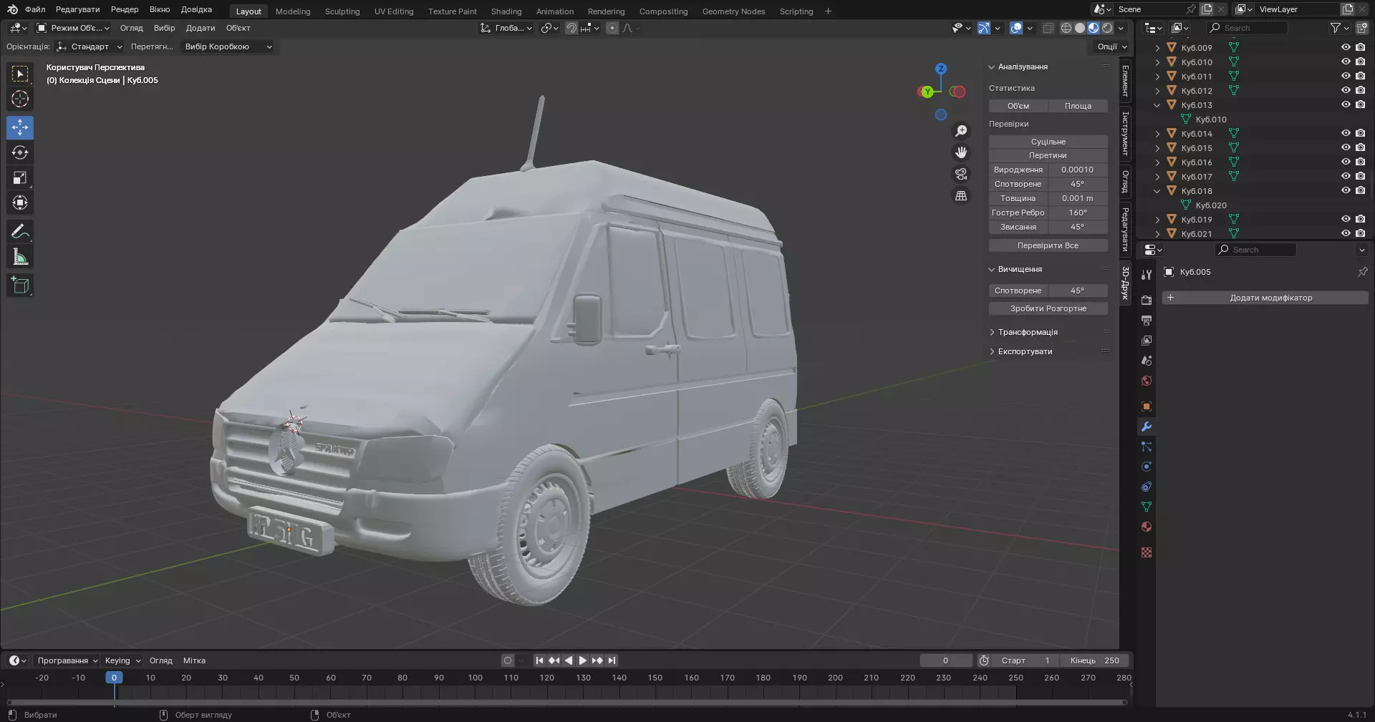Activate the Transform tool
This screenshot has height=722, width=1375.
(x=20, y=203)
